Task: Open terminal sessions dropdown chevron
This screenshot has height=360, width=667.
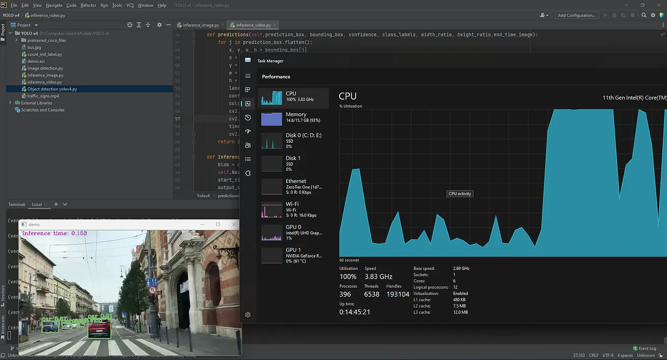Action: 65,204
